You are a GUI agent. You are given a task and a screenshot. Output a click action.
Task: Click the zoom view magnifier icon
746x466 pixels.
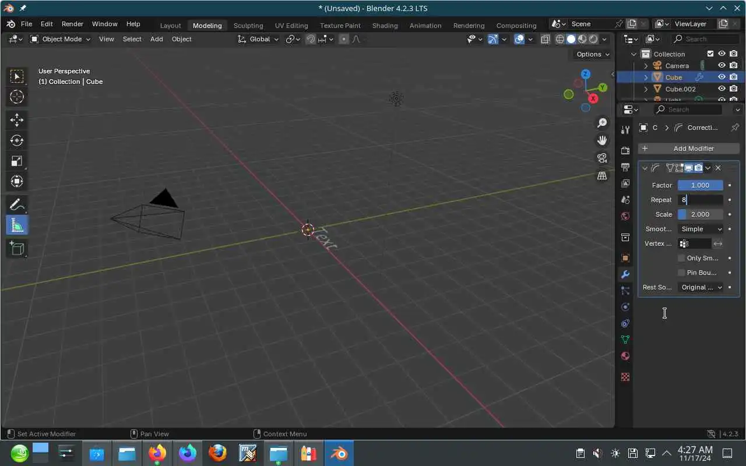[602, 123]
